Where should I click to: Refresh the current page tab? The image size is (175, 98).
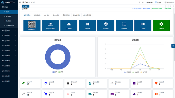pos(170,6)
